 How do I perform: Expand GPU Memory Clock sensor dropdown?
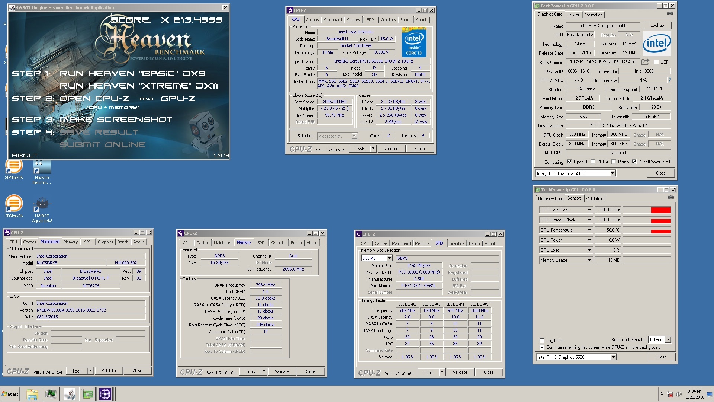(589, 220)
